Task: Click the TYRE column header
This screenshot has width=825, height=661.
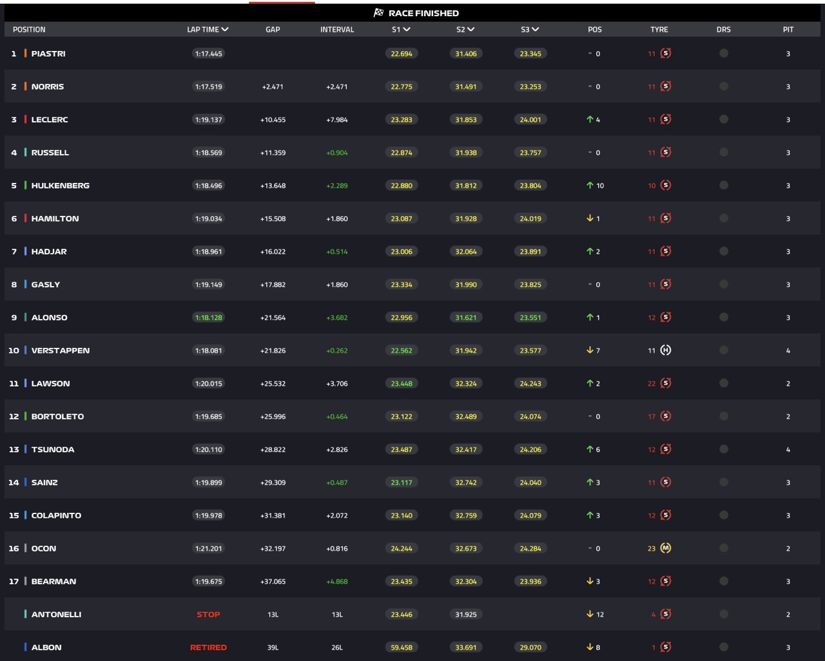Action: [x=659, y=30]
